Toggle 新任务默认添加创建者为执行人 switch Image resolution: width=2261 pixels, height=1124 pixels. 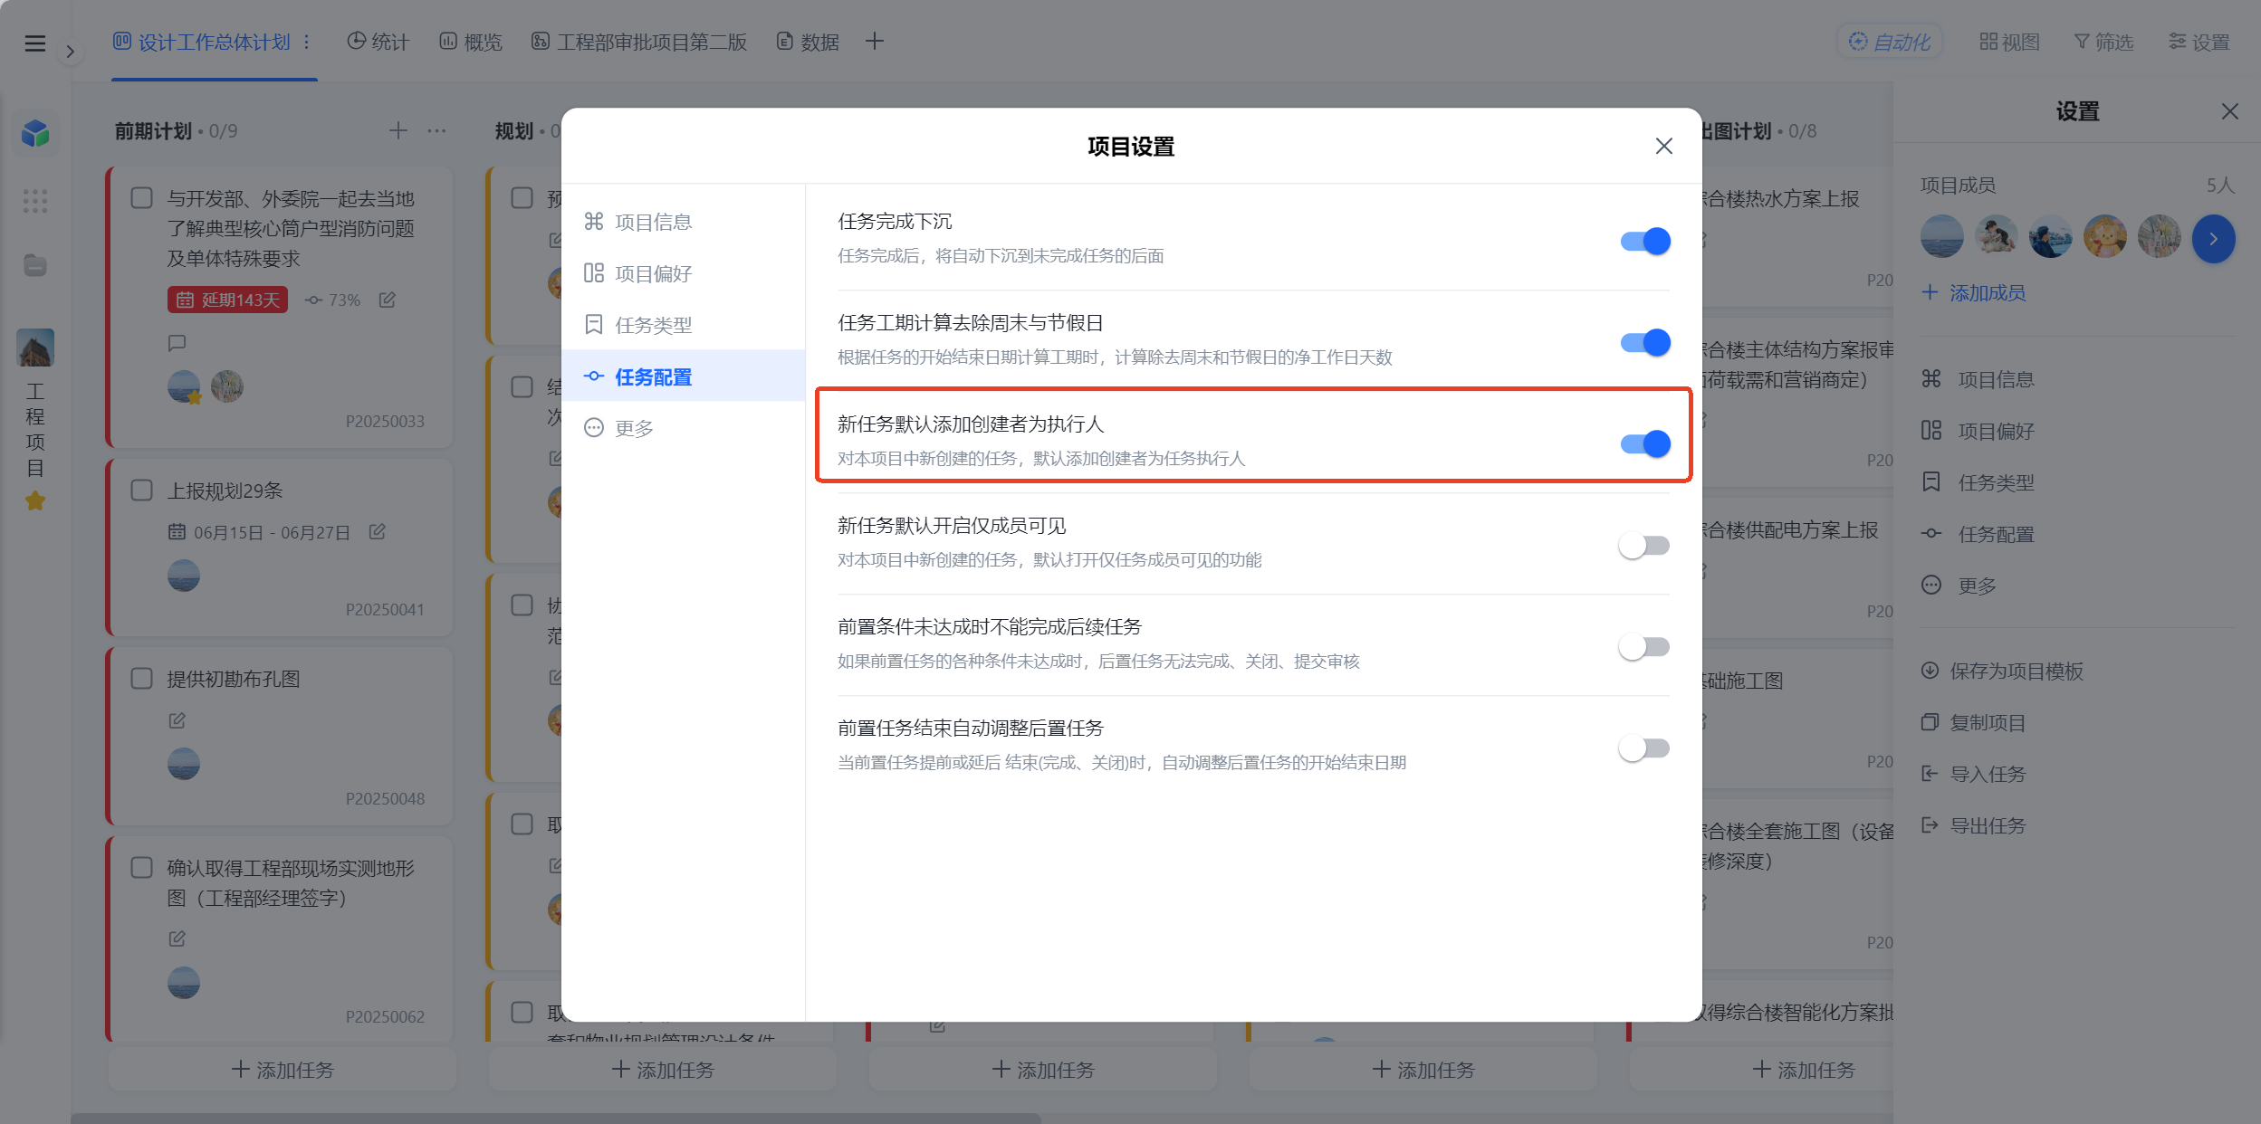point(1644,443)
